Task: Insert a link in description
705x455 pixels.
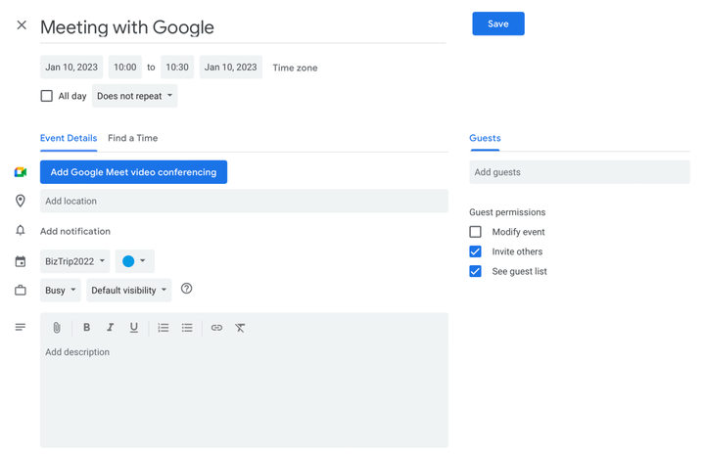Action: pyautogui.click(x=216, y=328)
